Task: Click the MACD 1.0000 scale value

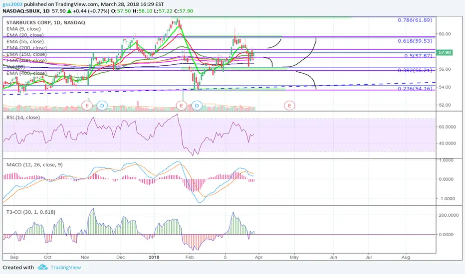Action: (447, 160)
